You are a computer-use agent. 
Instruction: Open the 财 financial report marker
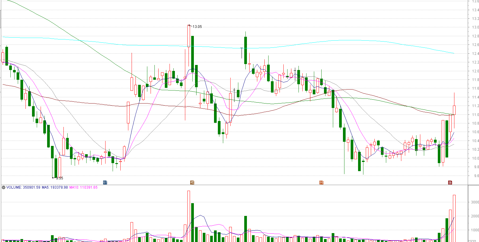(x=105, y=182)
